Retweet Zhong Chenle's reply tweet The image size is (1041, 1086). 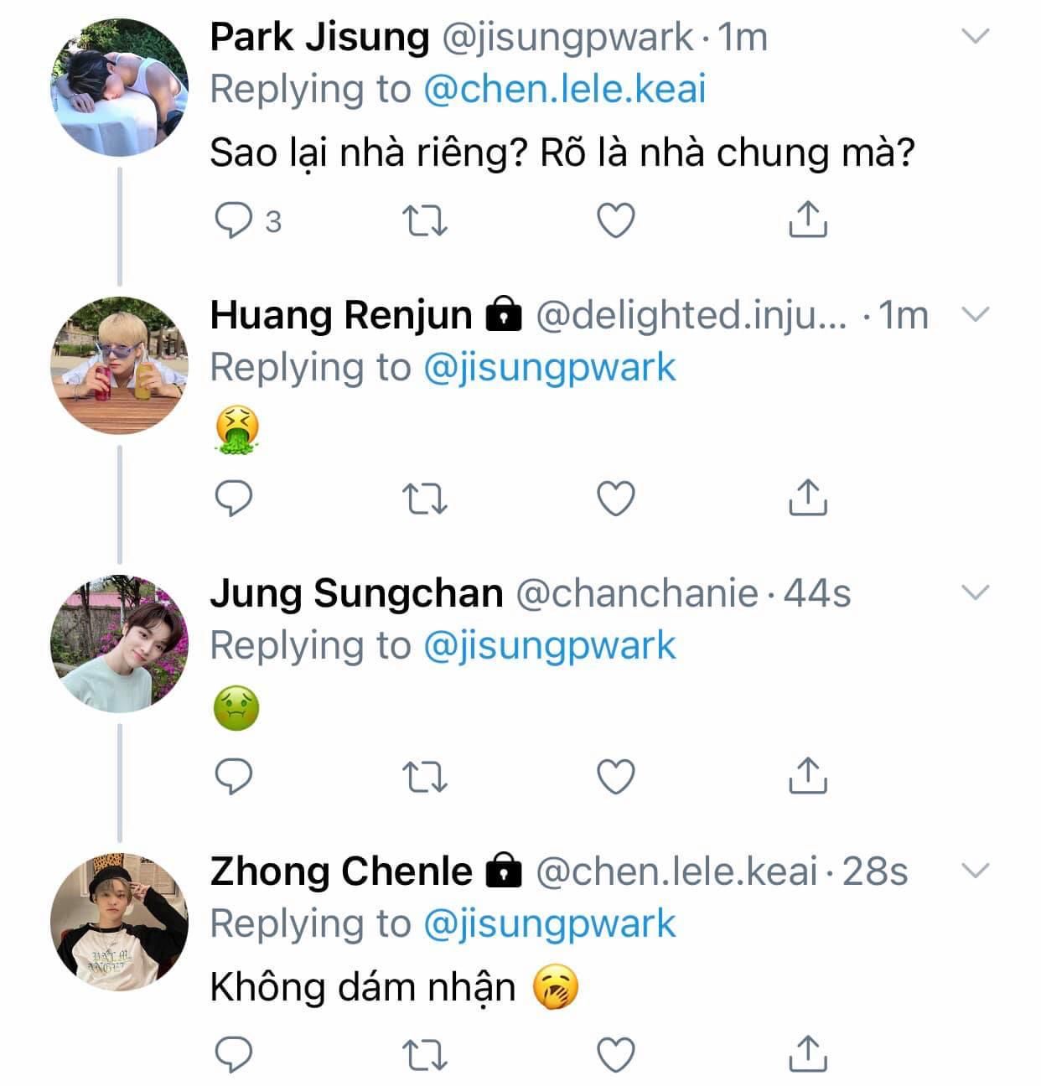425,1055
